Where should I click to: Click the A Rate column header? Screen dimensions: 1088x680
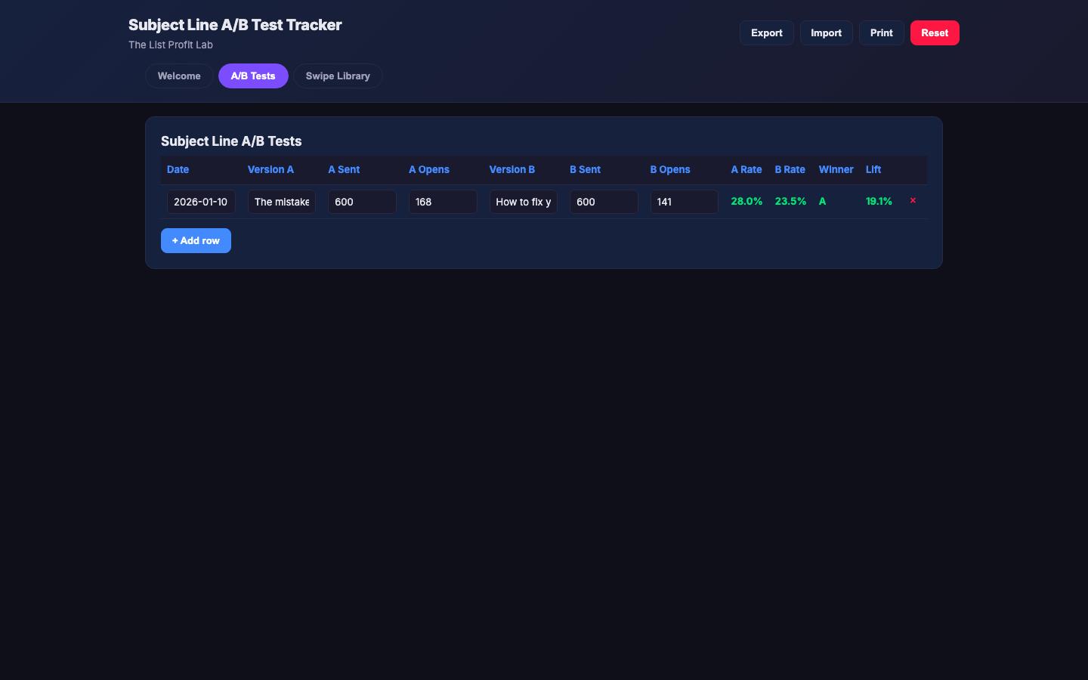(x=746, y=170)
